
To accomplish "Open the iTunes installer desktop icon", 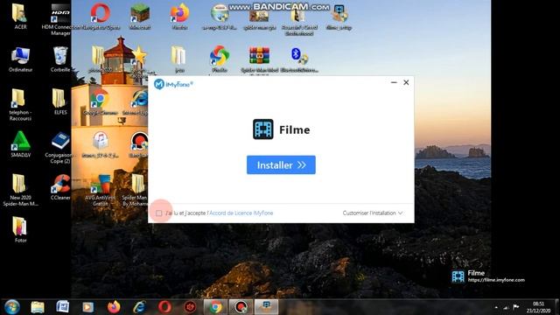I will (x=101, y=144).
